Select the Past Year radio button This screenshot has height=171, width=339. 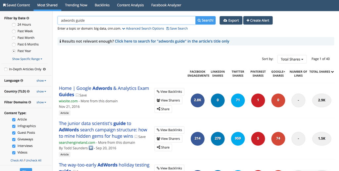[x=14, y=51]
